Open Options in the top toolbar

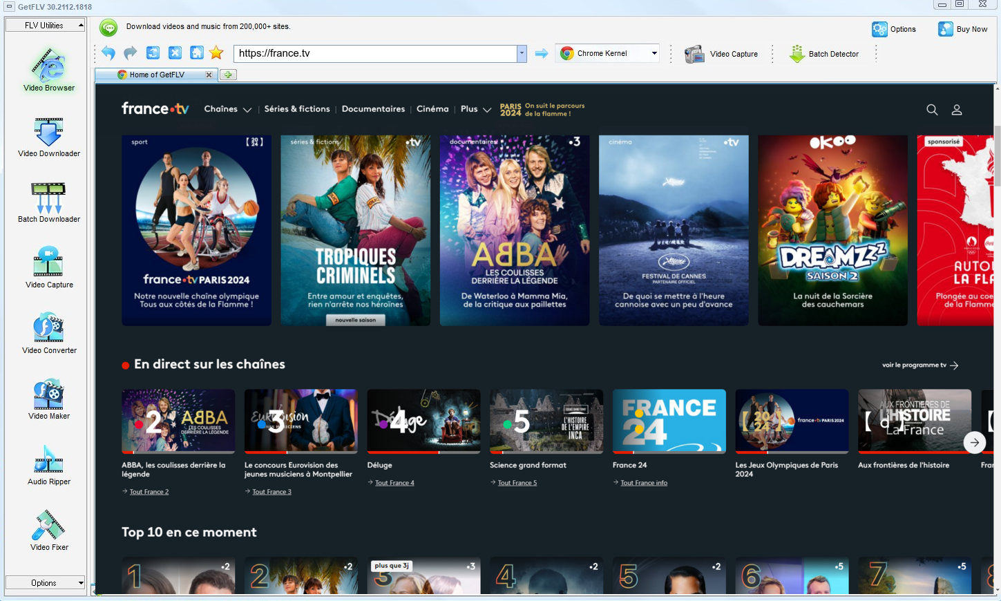click(894, 29)
